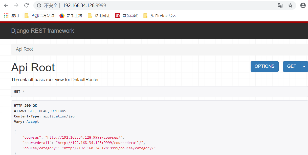
Task: Follow the course/category endpoint URL
Action: coord(109,148)
